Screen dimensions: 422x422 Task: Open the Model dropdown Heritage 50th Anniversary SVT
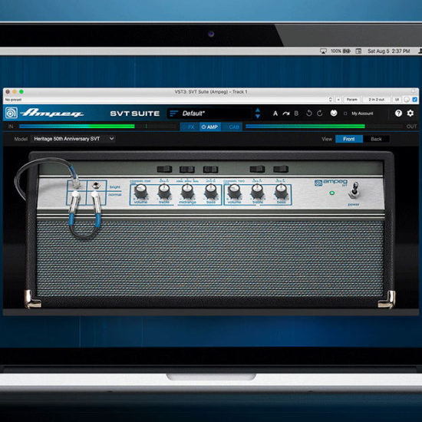coord(73,139)
